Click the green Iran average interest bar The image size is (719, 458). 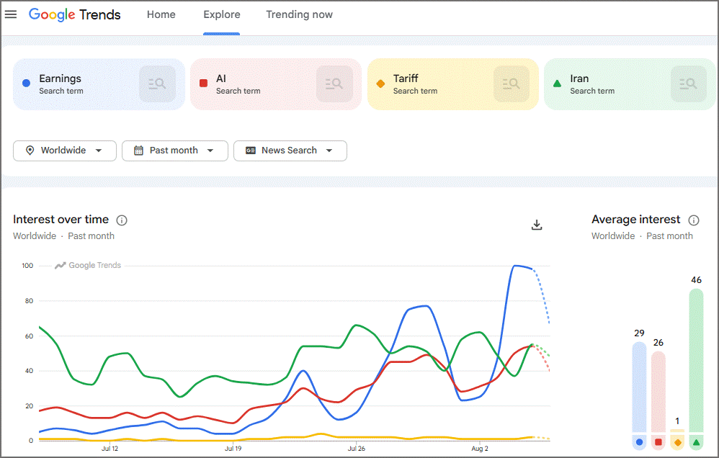(x=696, y=360)
